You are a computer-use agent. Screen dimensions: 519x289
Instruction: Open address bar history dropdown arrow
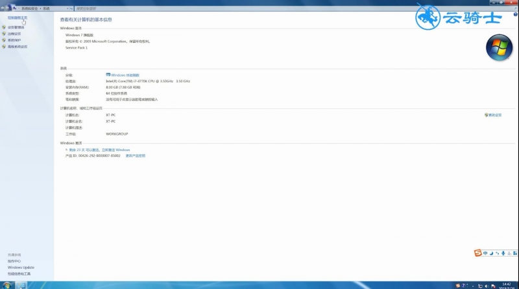click(x=67, y=8)
